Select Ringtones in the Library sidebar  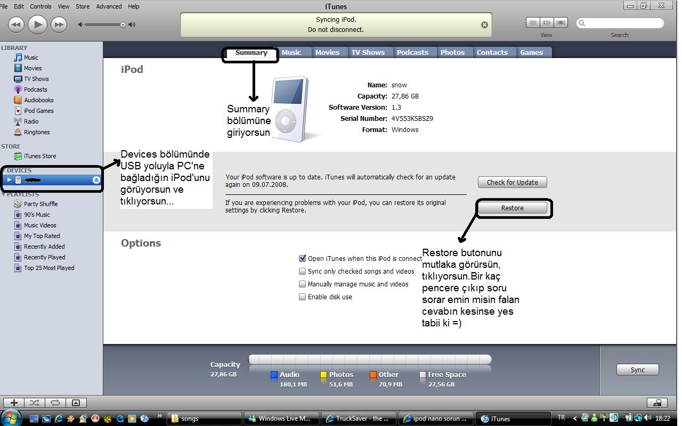tap(37, 132)
